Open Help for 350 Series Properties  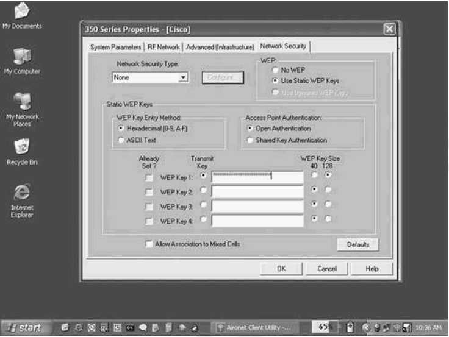pyautogui.click(x=372, y=269)
